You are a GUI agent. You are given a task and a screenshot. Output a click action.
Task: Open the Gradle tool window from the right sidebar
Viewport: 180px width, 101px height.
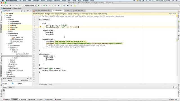179,37
